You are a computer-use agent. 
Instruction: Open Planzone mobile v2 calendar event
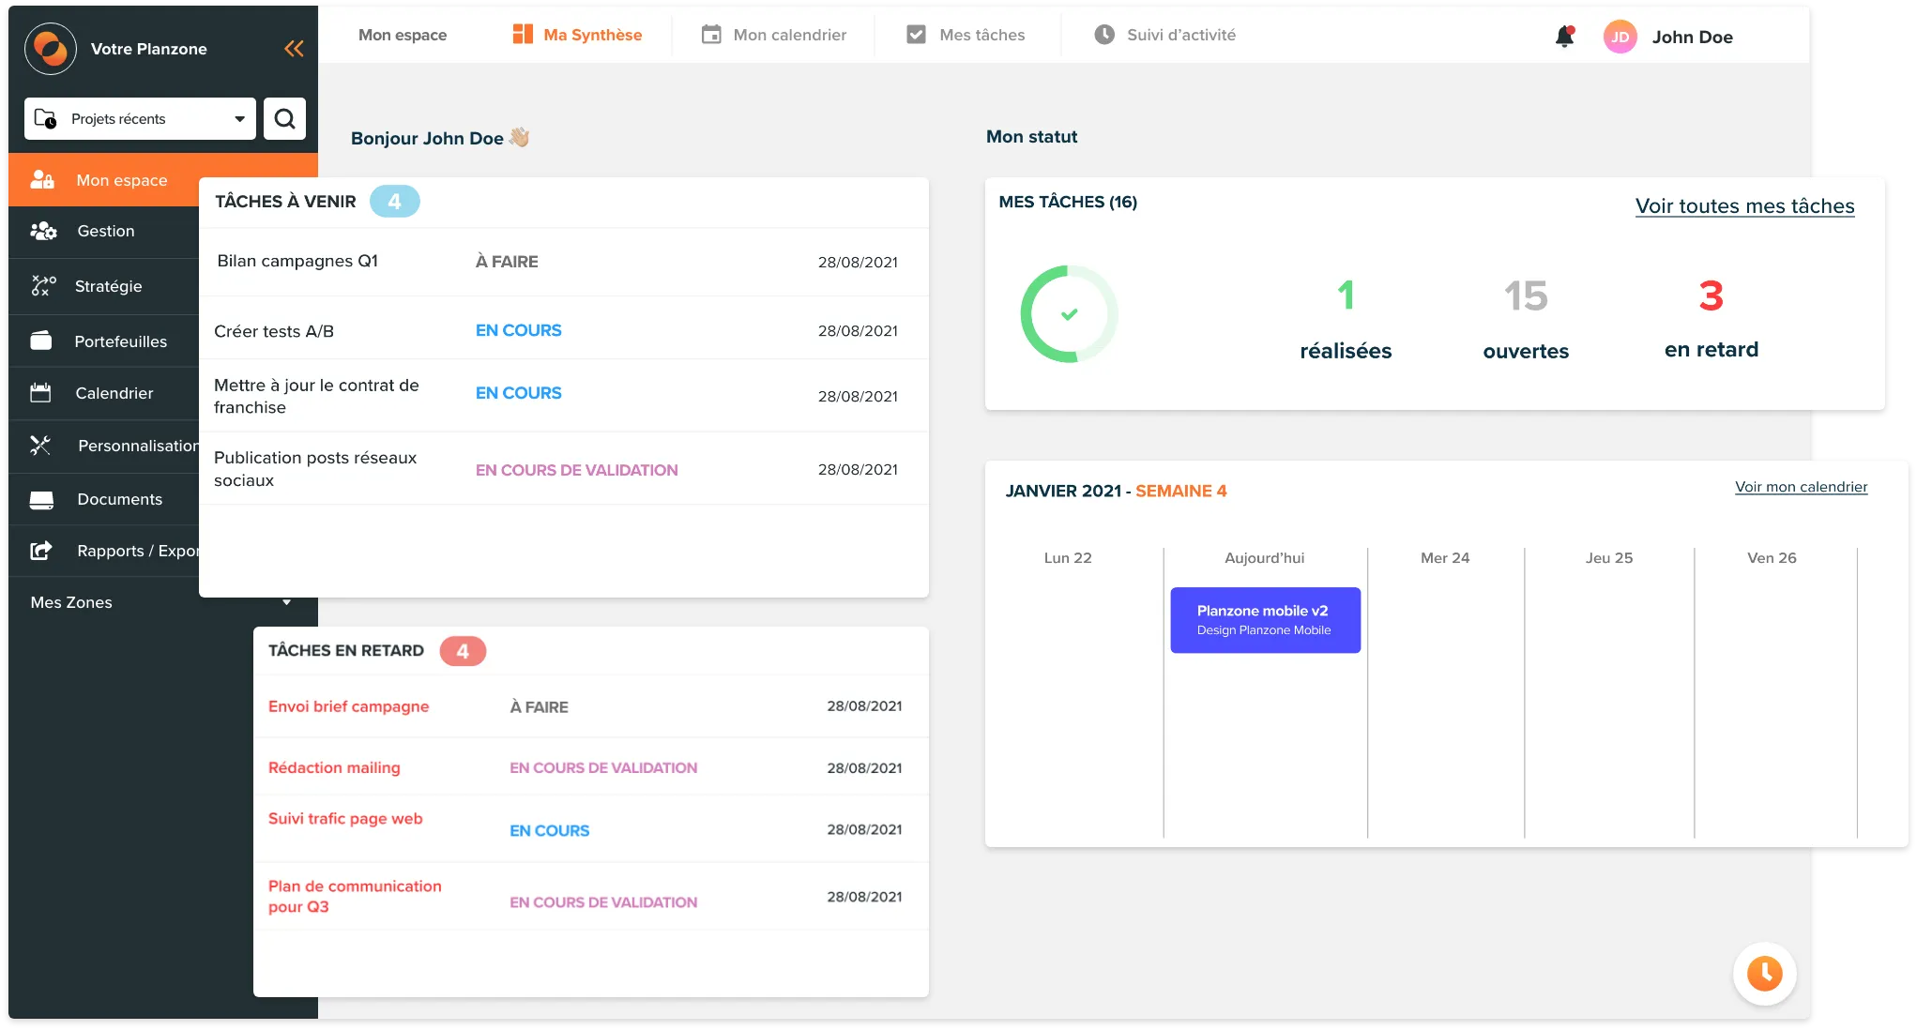pos(1265,620)
